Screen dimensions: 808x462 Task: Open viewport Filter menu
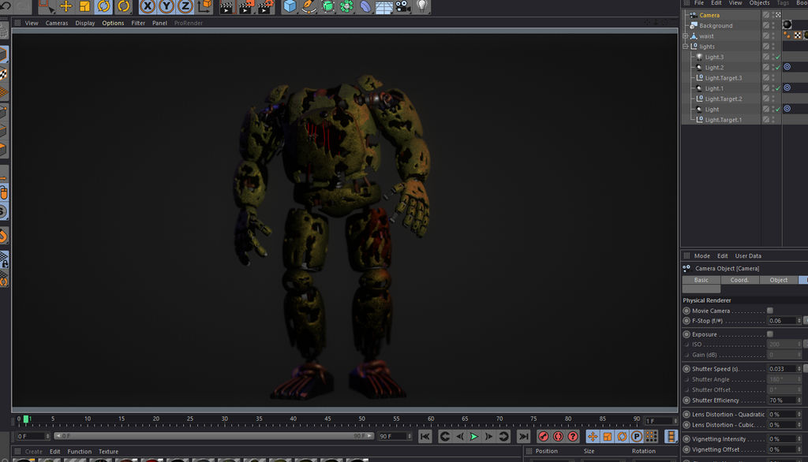[x=138, y=23]
